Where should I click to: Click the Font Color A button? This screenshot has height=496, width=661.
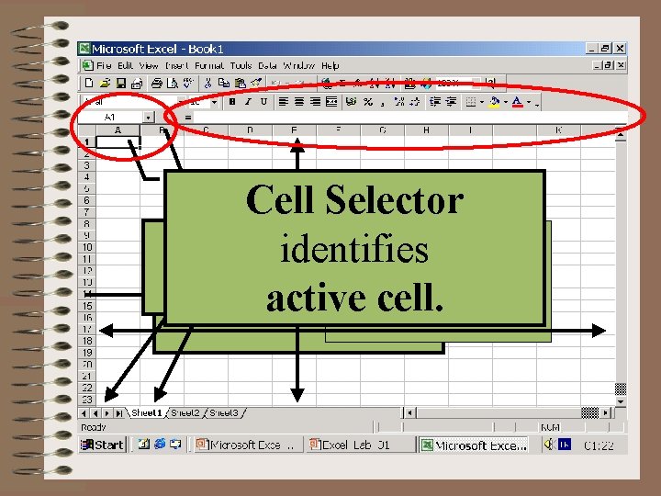tap(517, 102)
